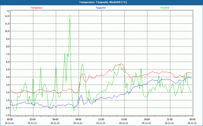Click the 09:00 time axis label
Image resolution: width=203 pixels, height=126 pixels.
[x=78, y=119]
